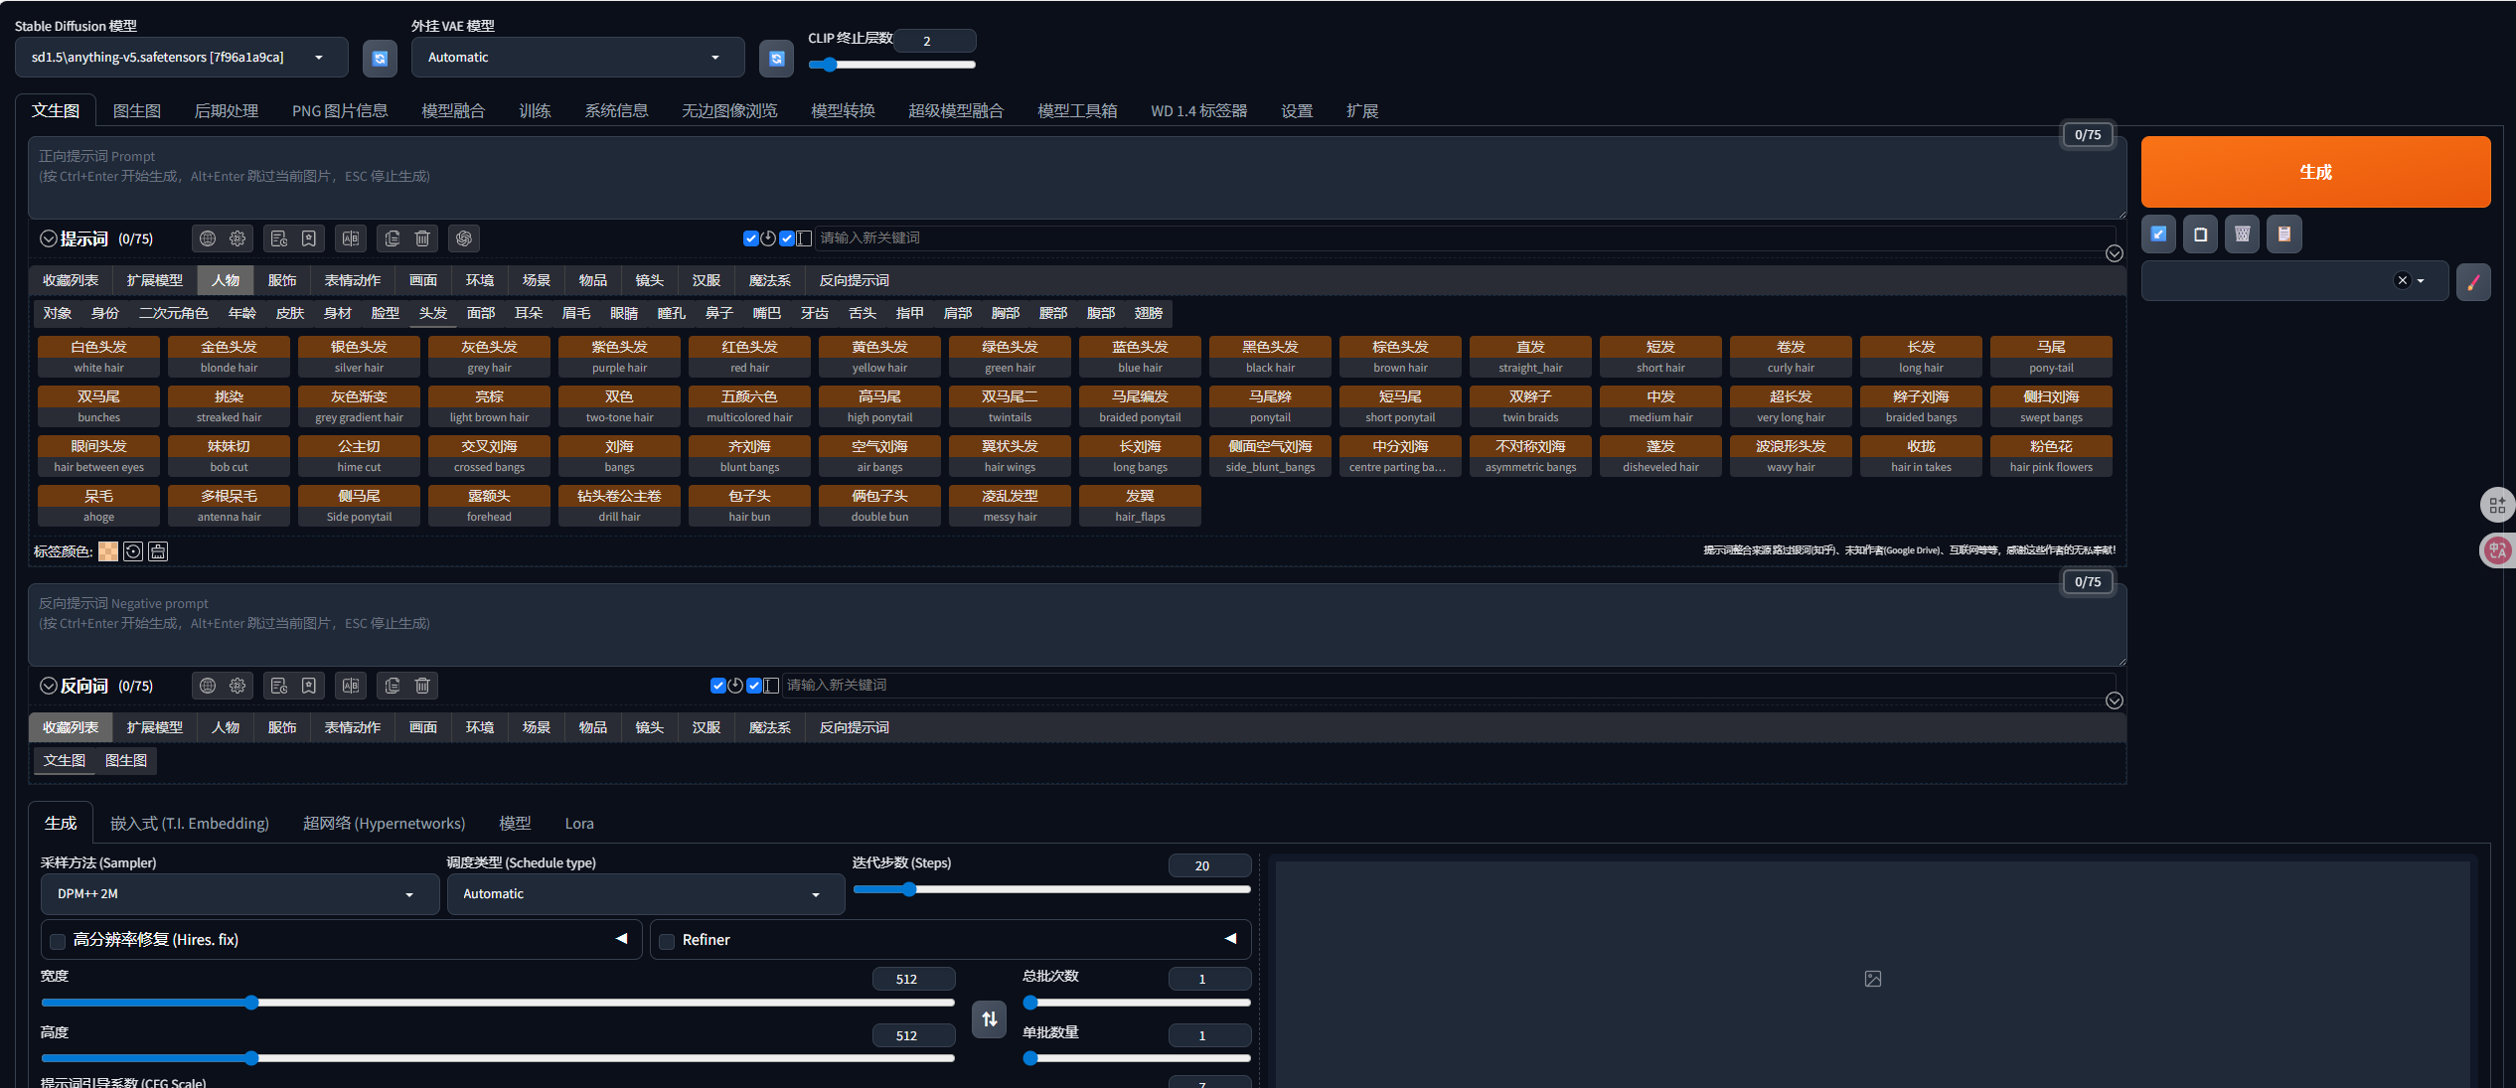Click the trash icon in the prompt toolbar

422,238
